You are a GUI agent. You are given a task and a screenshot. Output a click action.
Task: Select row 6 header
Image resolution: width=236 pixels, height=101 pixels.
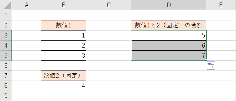(6, 66)
